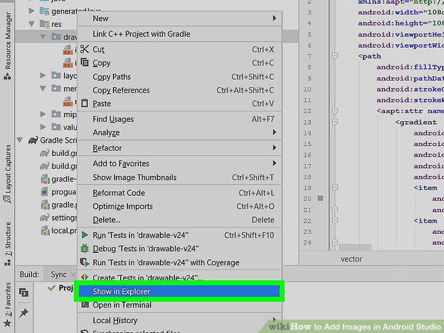Click the Copy pages icon

pyautogui.click(x=85, y=62)
